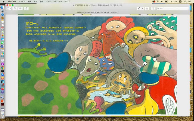194x121 pixels.
Task: Open Podcasts from the Dock
Action: coord(3,64)
